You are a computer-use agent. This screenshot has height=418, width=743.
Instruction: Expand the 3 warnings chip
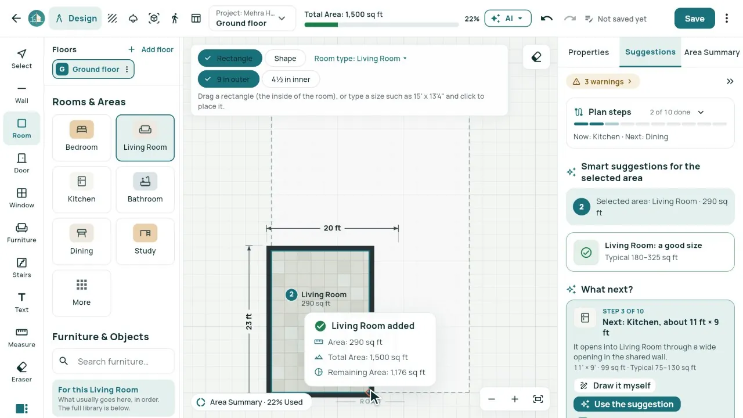pos(603,81)
